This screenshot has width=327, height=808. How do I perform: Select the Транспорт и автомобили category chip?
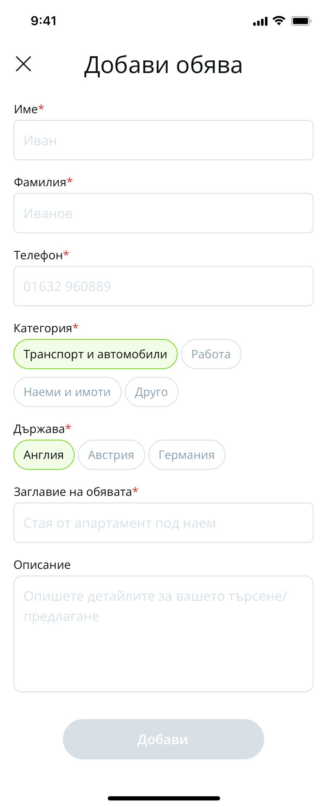click(x=96, y=354)
